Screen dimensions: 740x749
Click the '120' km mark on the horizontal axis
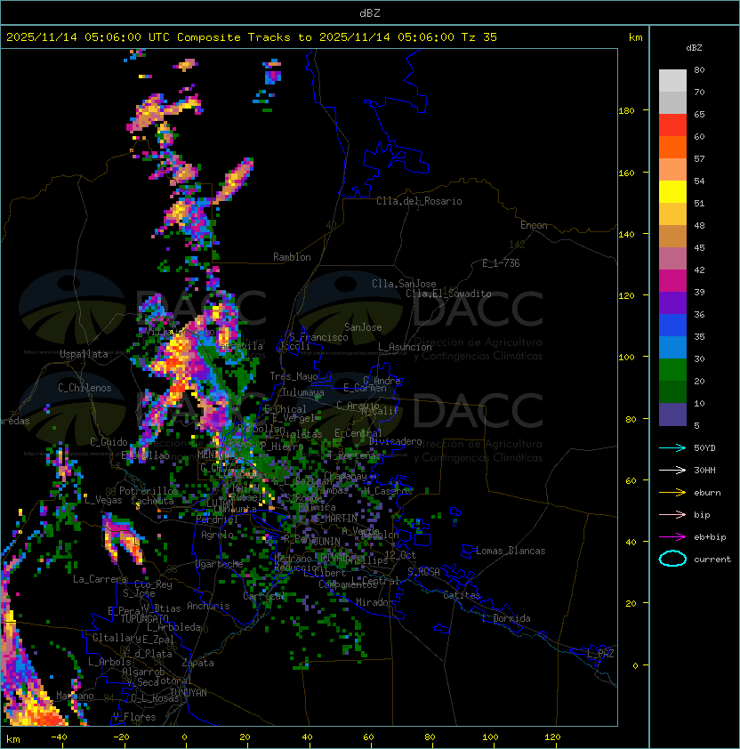552,737
